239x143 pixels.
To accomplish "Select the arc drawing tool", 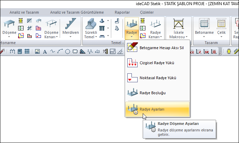I will pyautogui.click(x=60, y=51).
